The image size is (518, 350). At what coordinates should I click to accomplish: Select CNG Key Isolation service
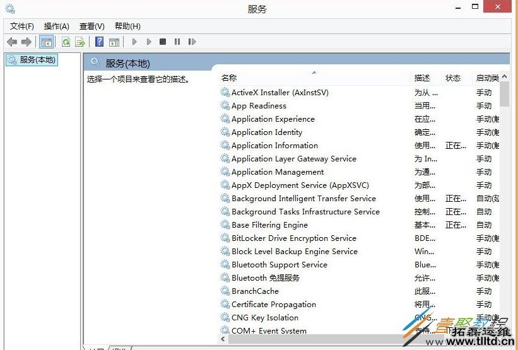[264, 317]
